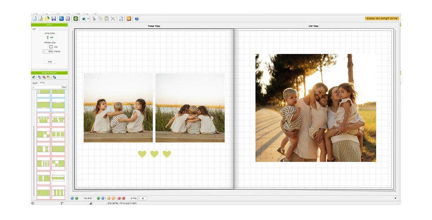Click the new project with star icon
This screenshot has height=220, width=432.
tap(41, 19)
